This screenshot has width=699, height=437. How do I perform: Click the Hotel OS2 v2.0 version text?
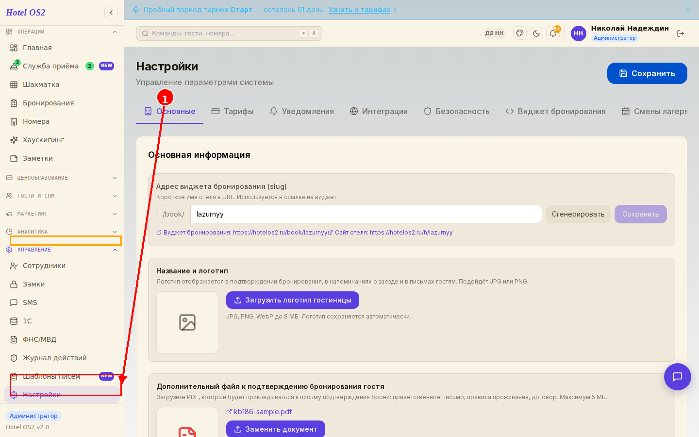pyautogui.click(x=28, y=427)
